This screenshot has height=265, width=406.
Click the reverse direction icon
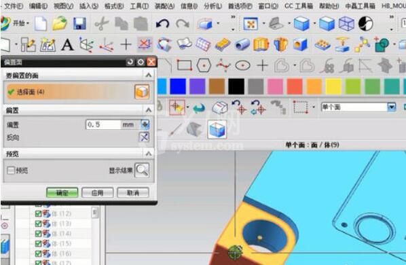click(x=144, y=137)
